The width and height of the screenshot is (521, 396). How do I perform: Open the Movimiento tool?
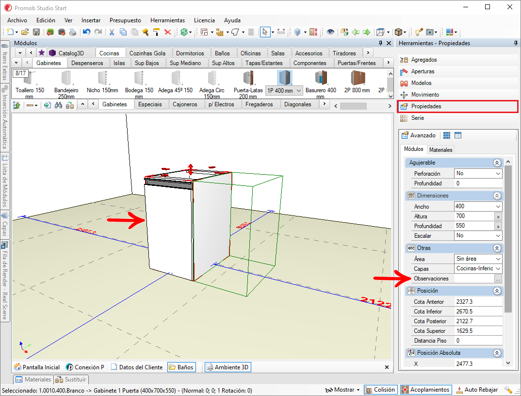pyautogui.click(x=425, y=95)
